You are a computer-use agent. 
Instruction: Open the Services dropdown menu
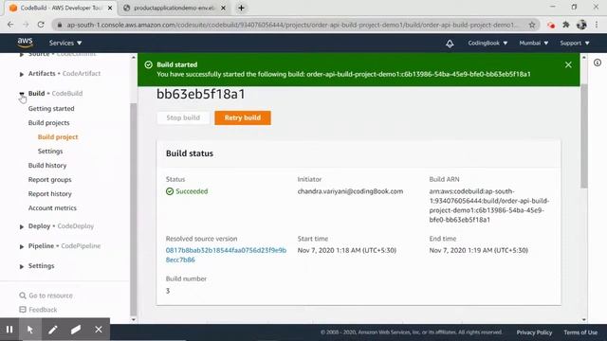click(65, 43)
